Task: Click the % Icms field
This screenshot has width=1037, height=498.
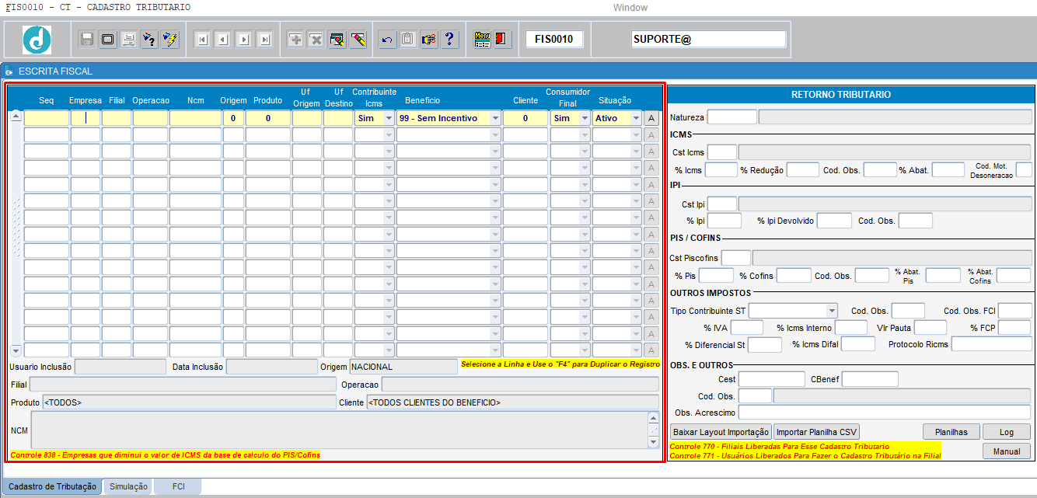Action: pos(721,170)
